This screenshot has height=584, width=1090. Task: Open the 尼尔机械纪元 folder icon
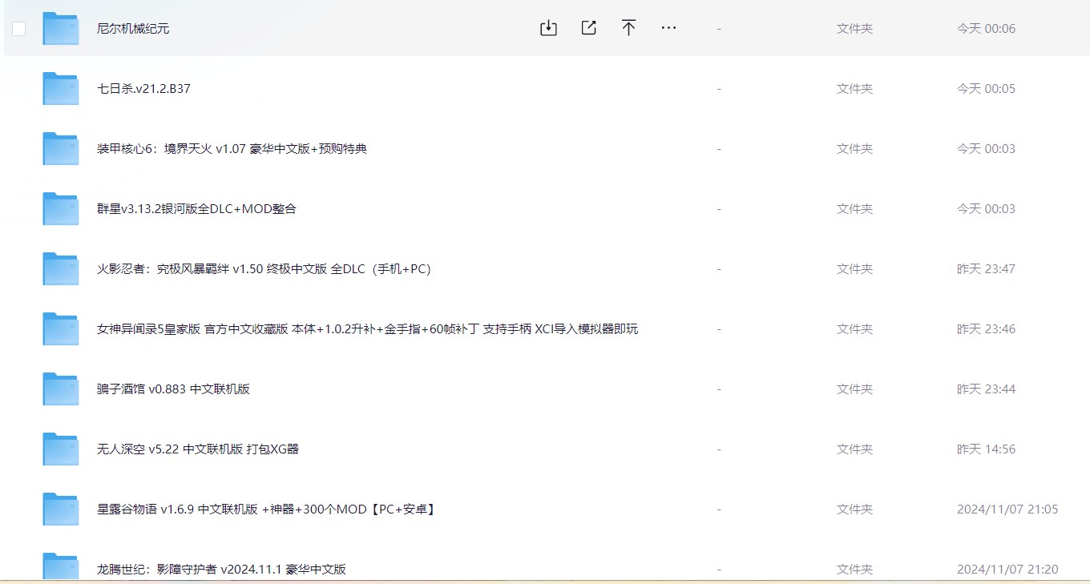click(x=61, y=29)
